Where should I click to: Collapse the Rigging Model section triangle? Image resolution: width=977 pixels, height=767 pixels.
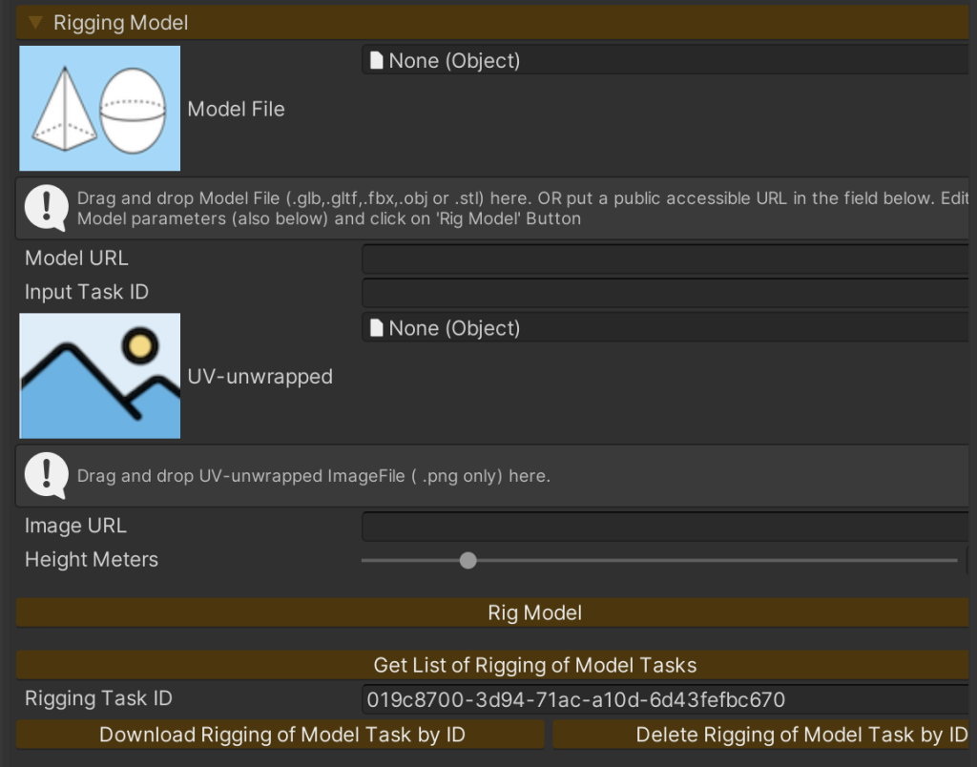coord(35,22)
